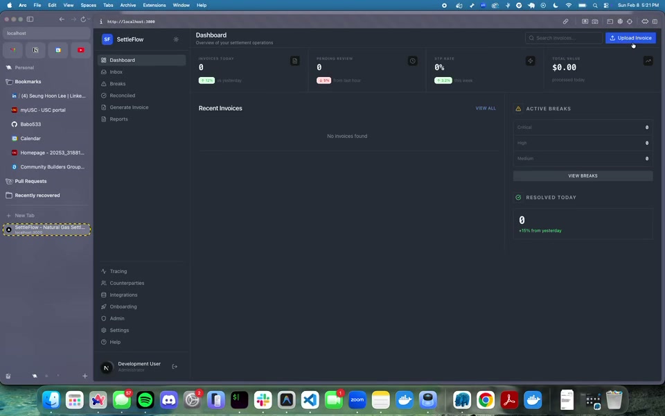Open Generate Invoice from the sidebar

point(129,107)
